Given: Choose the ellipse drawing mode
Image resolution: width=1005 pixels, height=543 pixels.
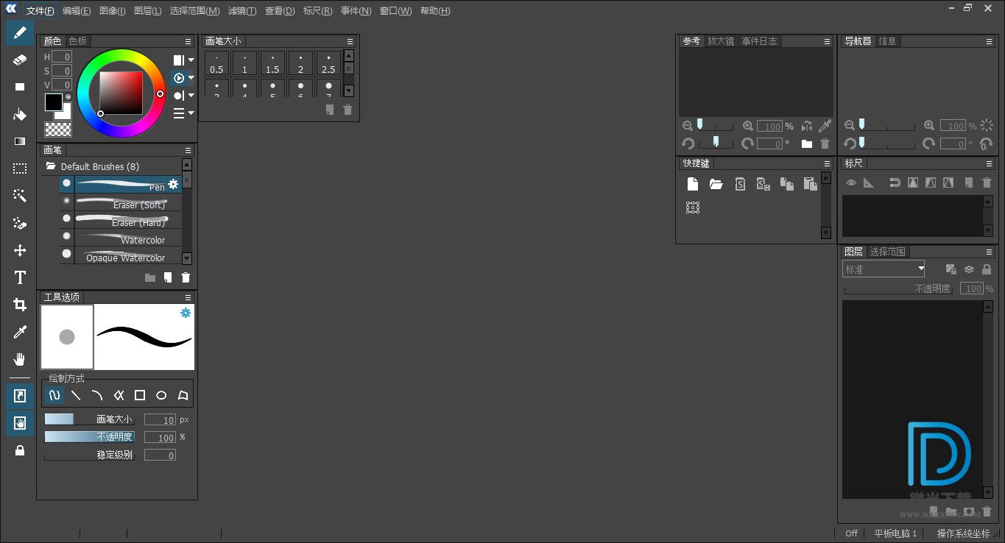Looking at the screenshot, I should (x=161, y=395).
